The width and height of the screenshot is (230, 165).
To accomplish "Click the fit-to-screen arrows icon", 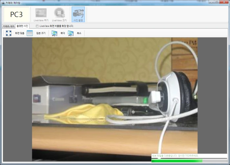I will pos(9,33).
